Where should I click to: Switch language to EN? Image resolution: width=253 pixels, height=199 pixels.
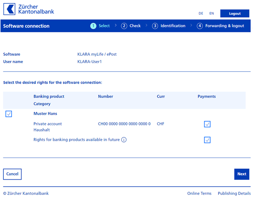(212, 13)
